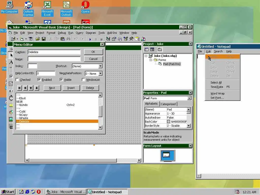Open the Query menu
This screenshot has height=195, width=260.
point(79,33)
